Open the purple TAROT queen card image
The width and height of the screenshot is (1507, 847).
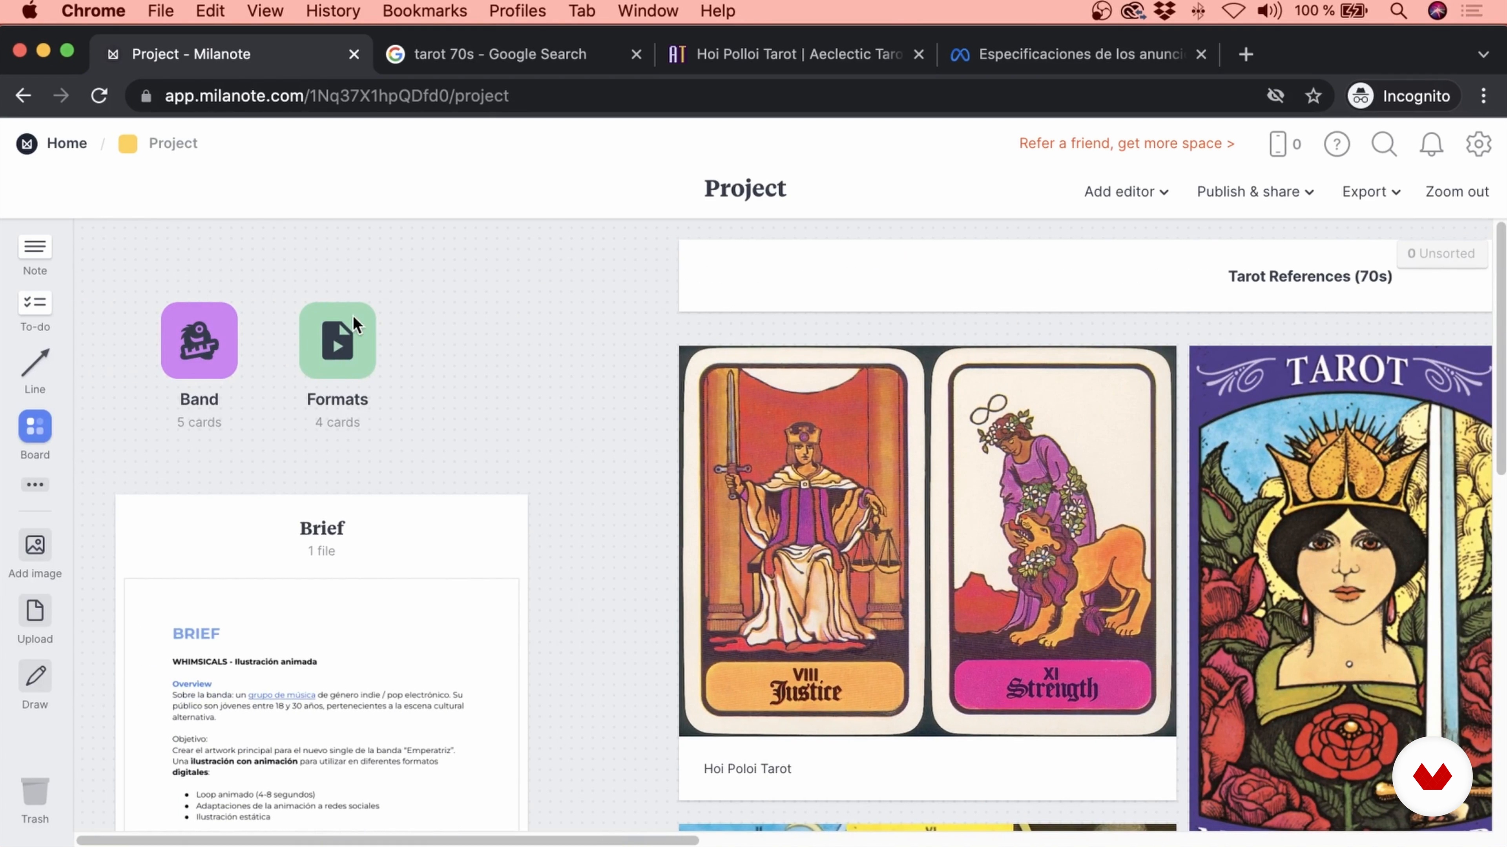pos(1340,587)
